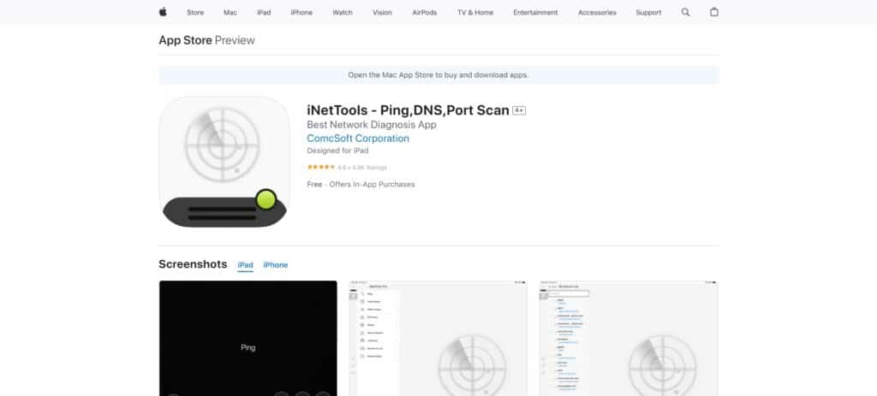Click the iNetTools - Ping,DNS,Port Scan title

408,110
